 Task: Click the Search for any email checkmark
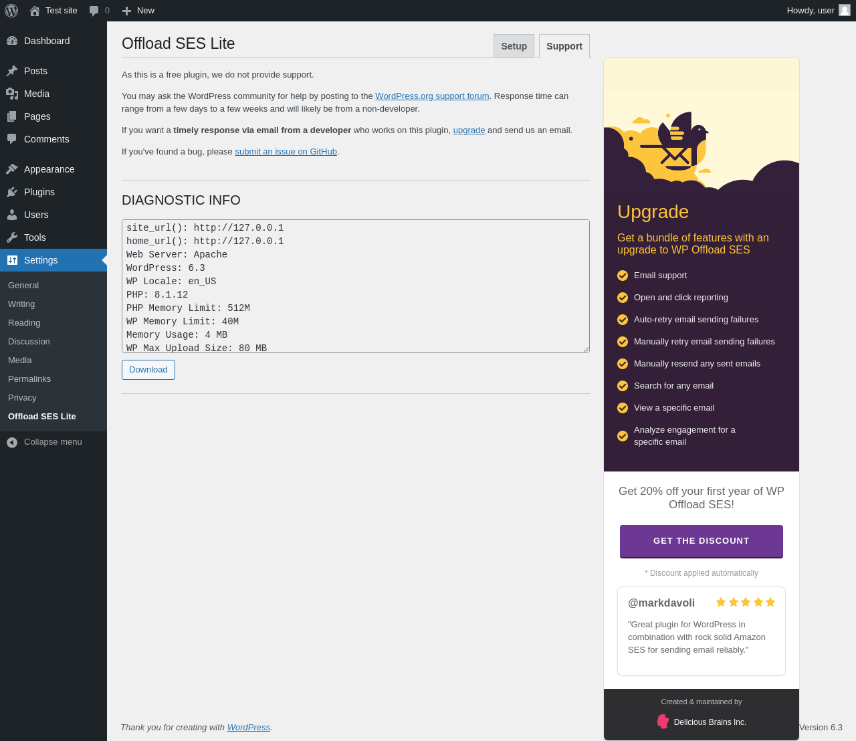click(x=623, y=386)
